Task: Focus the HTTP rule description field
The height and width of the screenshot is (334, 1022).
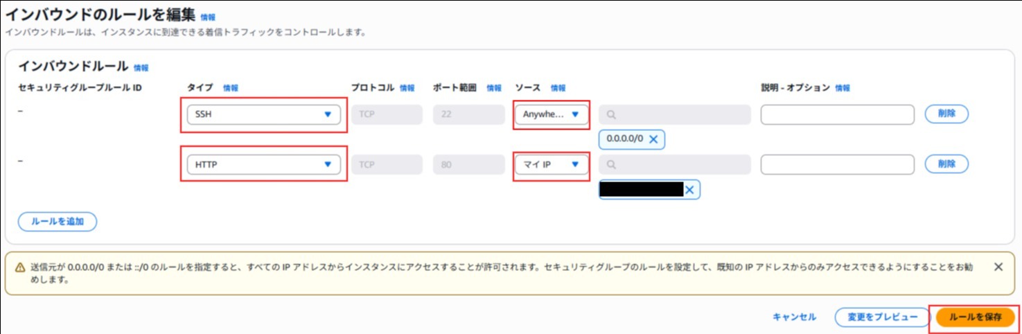Action: coord(837,164)
